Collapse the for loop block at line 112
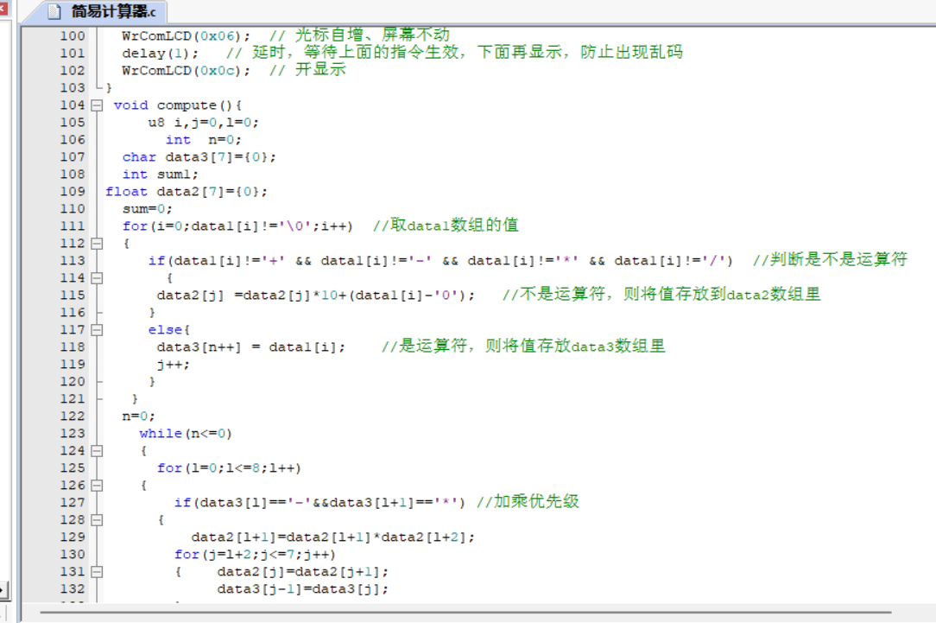Screen dimensions: 936x623 96,244
